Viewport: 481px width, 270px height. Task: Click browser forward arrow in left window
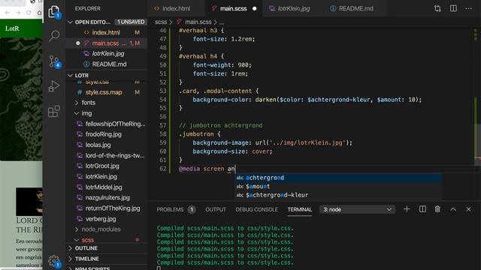(x=18, y=13)
